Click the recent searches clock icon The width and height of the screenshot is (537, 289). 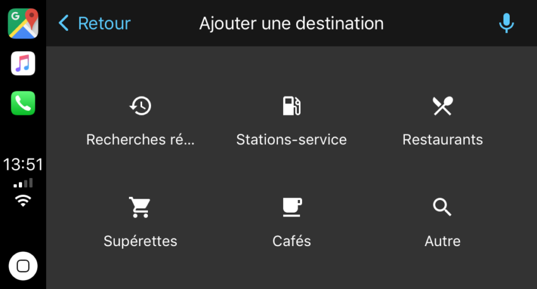click(x=140, y=105)
